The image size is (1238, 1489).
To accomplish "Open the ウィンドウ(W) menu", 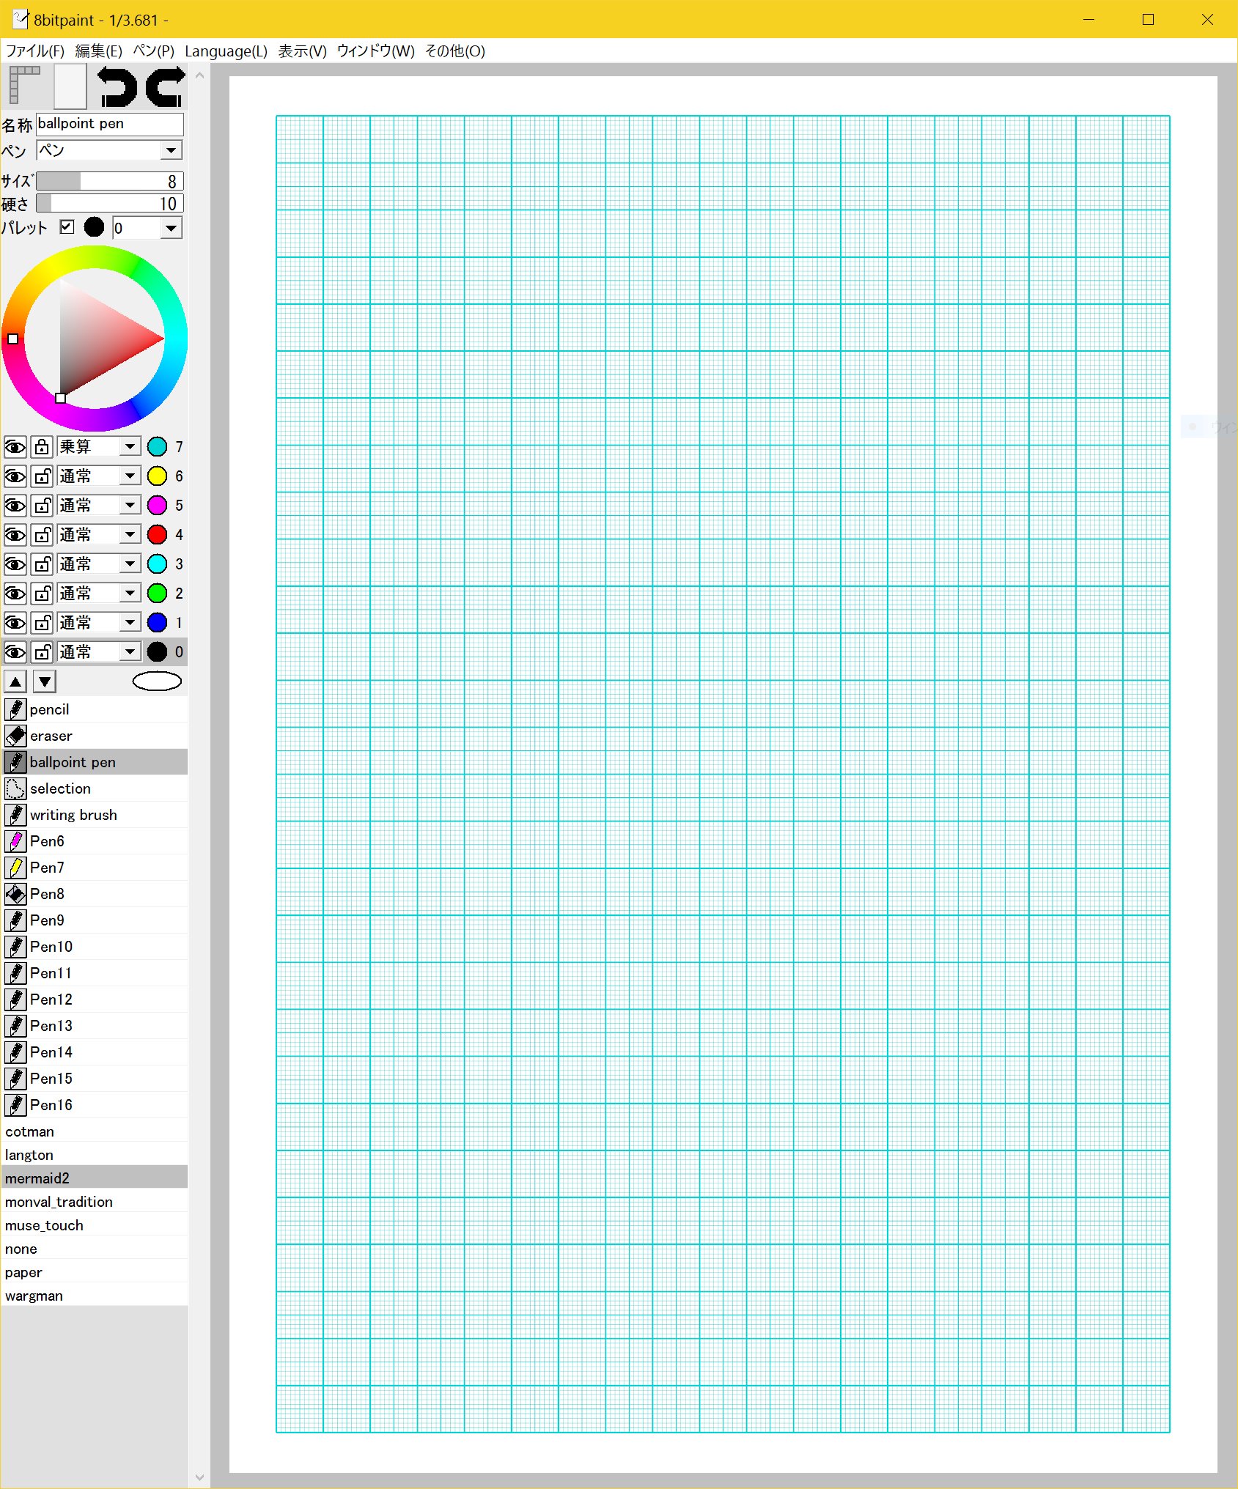I will 375,51.
